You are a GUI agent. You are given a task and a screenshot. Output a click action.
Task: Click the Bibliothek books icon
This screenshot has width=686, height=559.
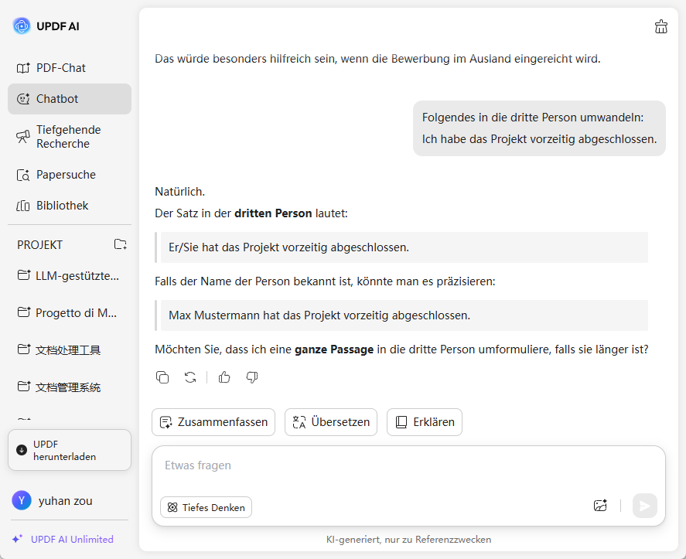pyautogui.click(x=23, y=206)
